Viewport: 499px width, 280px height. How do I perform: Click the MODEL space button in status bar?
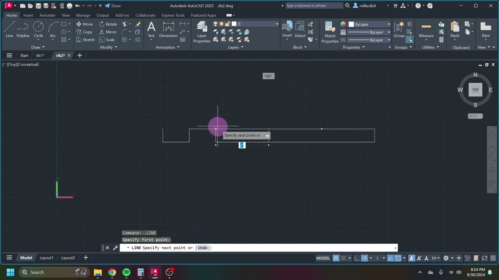pyautogui.click(x=323, y=258)
